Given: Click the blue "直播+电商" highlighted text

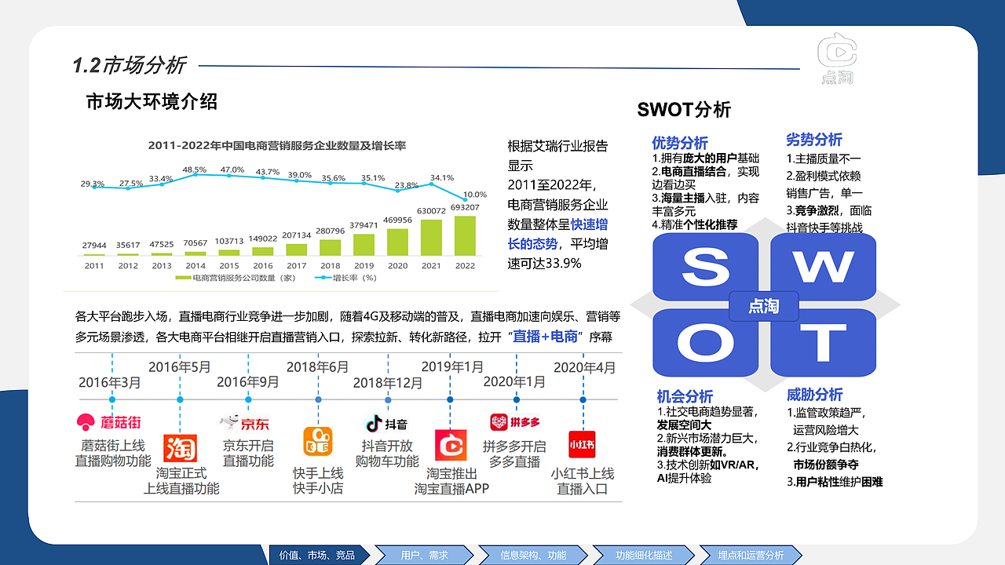Looking at the screenshot, I should pyautogui.click(x=545, y=337).
